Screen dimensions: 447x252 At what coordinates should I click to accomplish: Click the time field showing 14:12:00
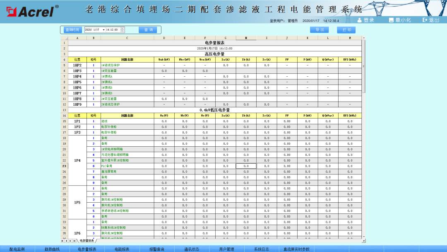point(113,30)
